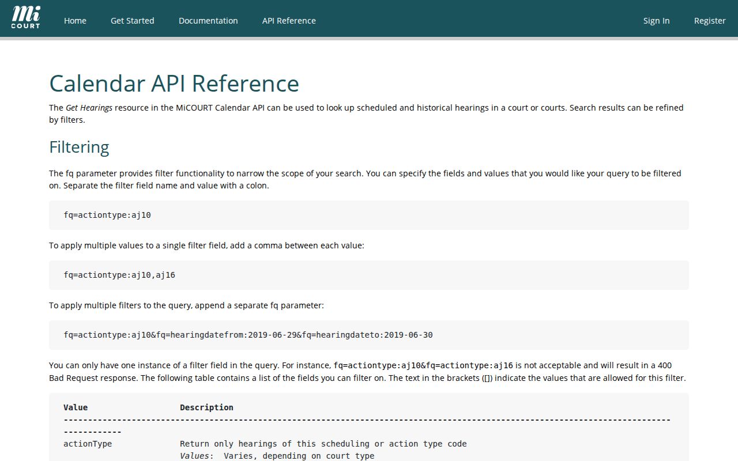Open the Get Started menu item
The height and width of the screenshot is (461, 738).
coord(133,21)
